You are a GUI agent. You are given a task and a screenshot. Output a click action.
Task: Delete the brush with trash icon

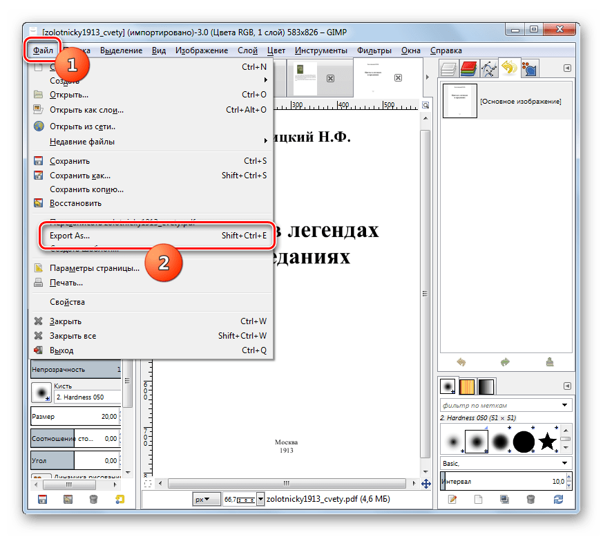pyautogui.click(x=530, y=499)
